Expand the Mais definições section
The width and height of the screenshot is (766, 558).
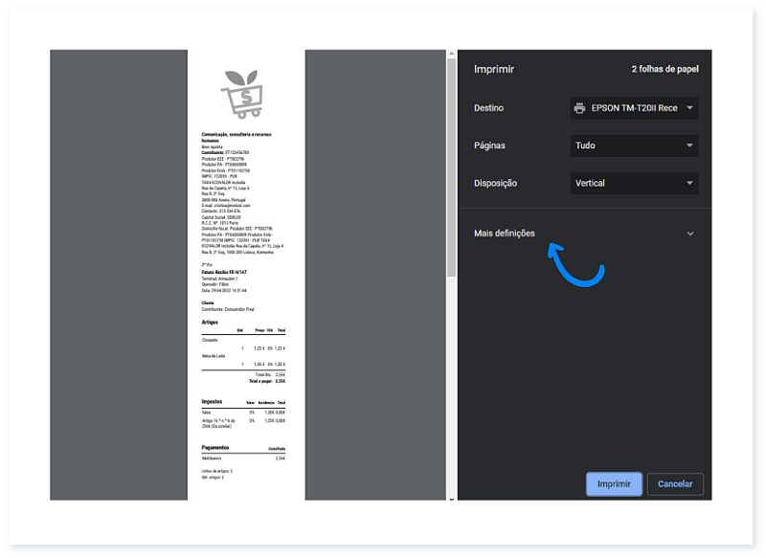[x=584, y=234]
